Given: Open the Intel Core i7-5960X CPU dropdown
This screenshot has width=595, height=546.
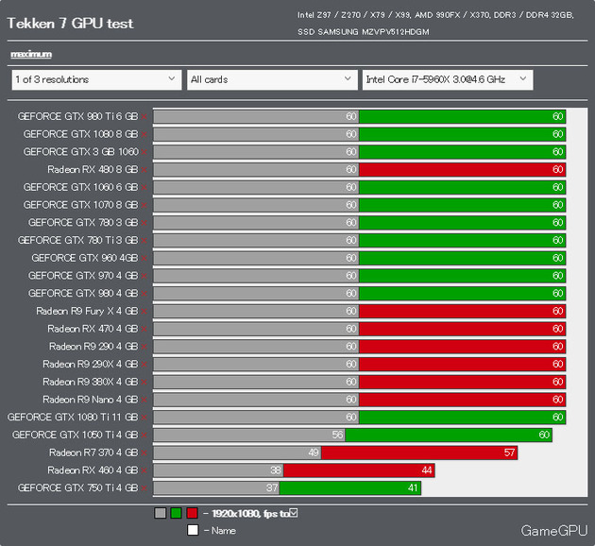Looking at the screenshot, I should [448, 79].
